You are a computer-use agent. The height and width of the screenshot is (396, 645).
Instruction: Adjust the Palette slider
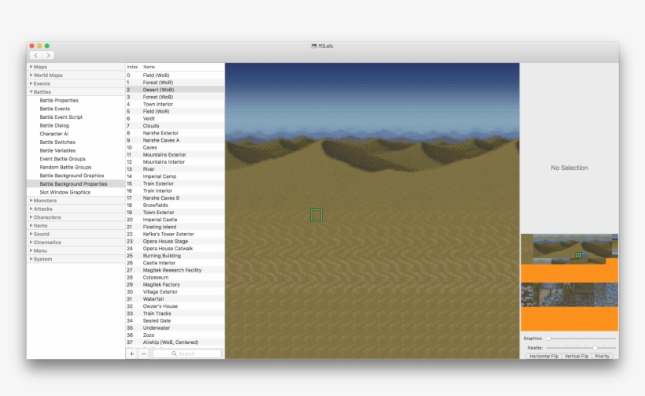(x=595, y=347)
